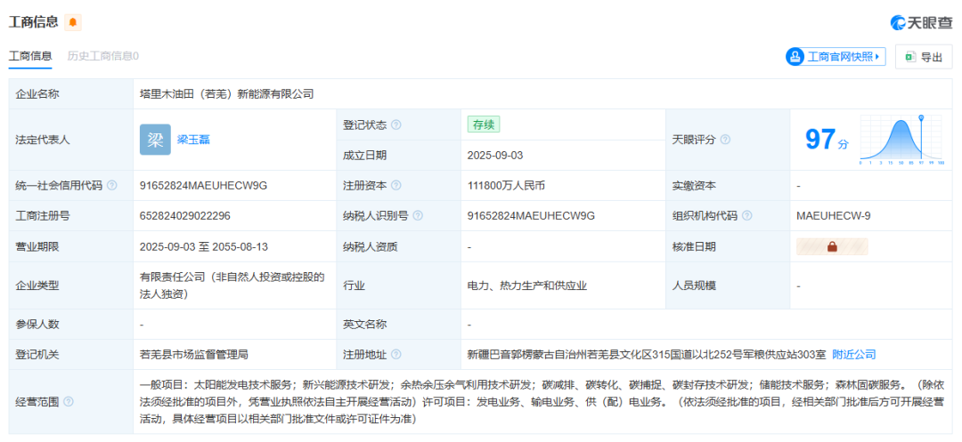The width and height of the screenshot is (962, 442).
Task: Click help icon beside 统一社会信用代码
Action: tap(111, 185)
